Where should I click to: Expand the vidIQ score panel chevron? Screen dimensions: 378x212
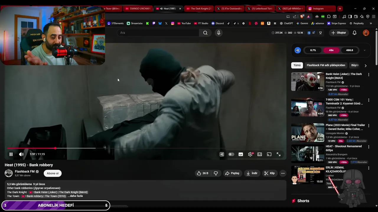click(x=364, y=50)
